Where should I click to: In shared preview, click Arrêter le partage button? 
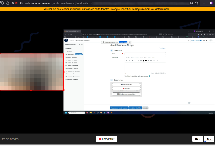click(x=123, y=42)
